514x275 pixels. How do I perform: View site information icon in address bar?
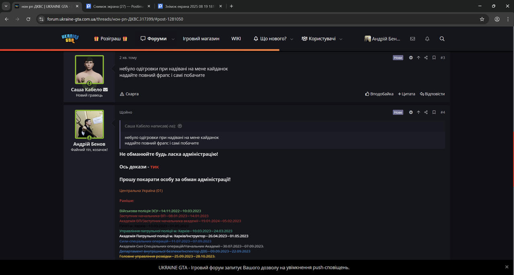click(x=41, y=19)
